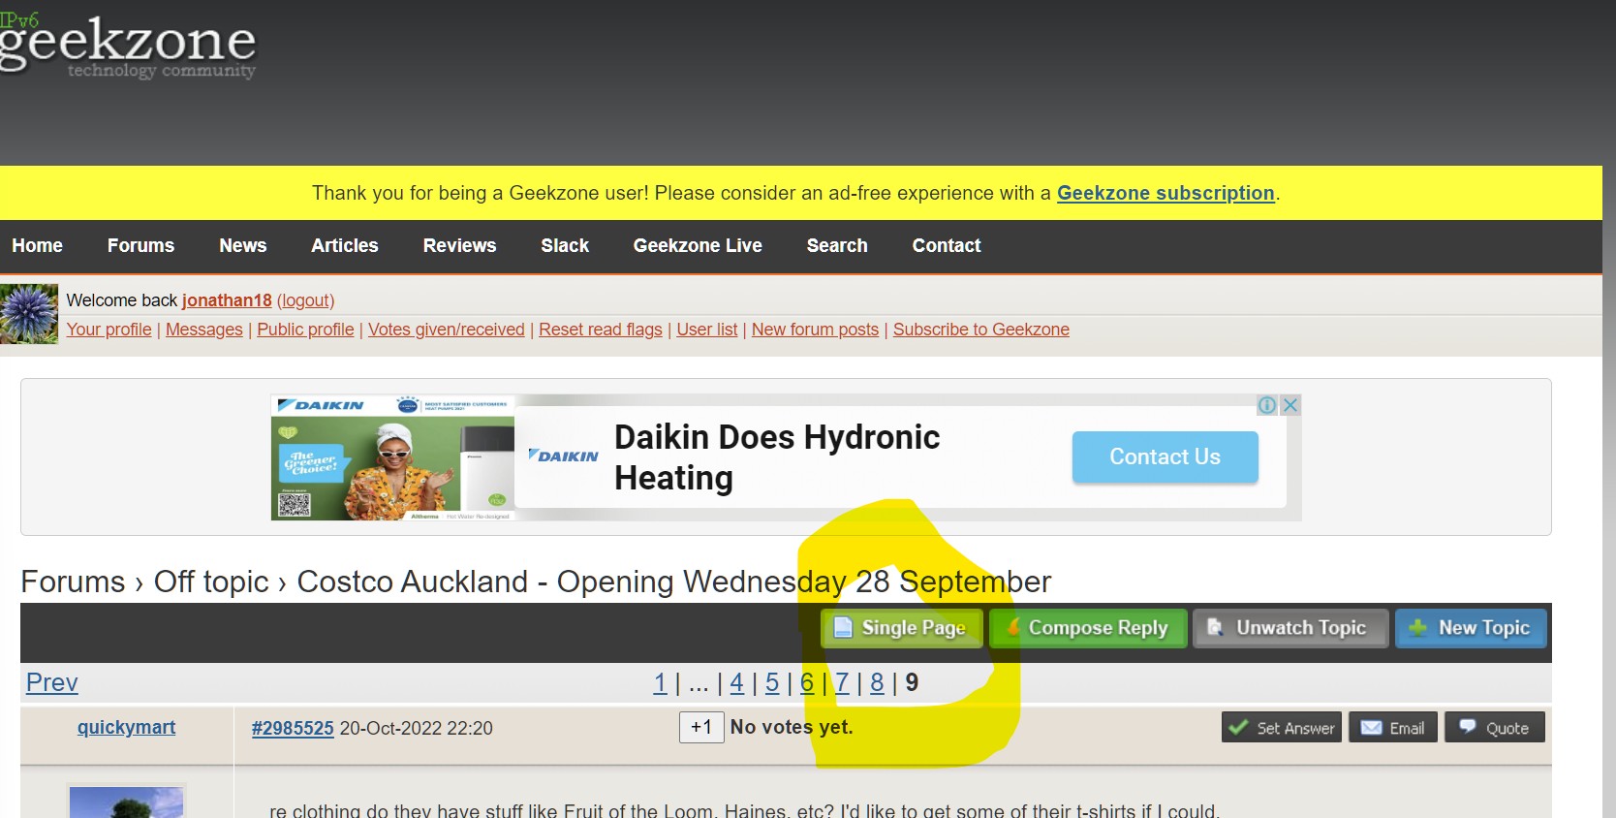Viewport: 1616px width, 818px height.
Task: Open Votes given/received
Action: point(446,330)
